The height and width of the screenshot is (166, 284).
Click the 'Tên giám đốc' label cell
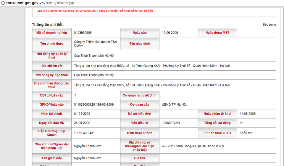click(51, 158)
